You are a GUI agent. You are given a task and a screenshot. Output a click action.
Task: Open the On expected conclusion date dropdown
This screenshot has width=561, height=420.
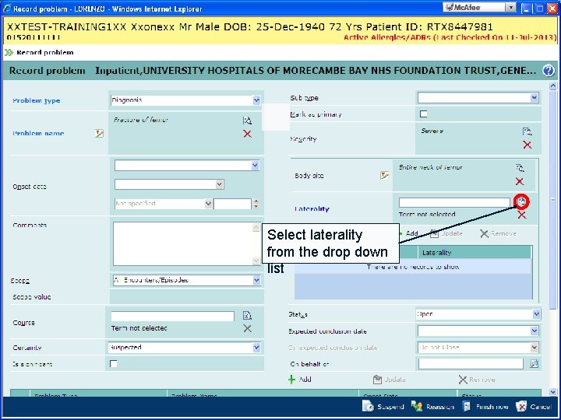click(535, 347)
